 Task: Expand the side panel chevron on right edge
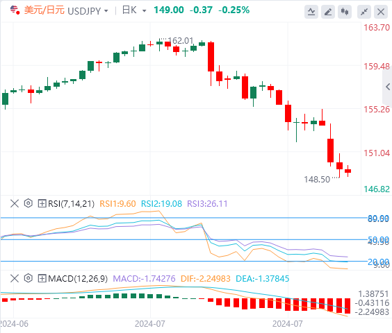coord(388,87)
